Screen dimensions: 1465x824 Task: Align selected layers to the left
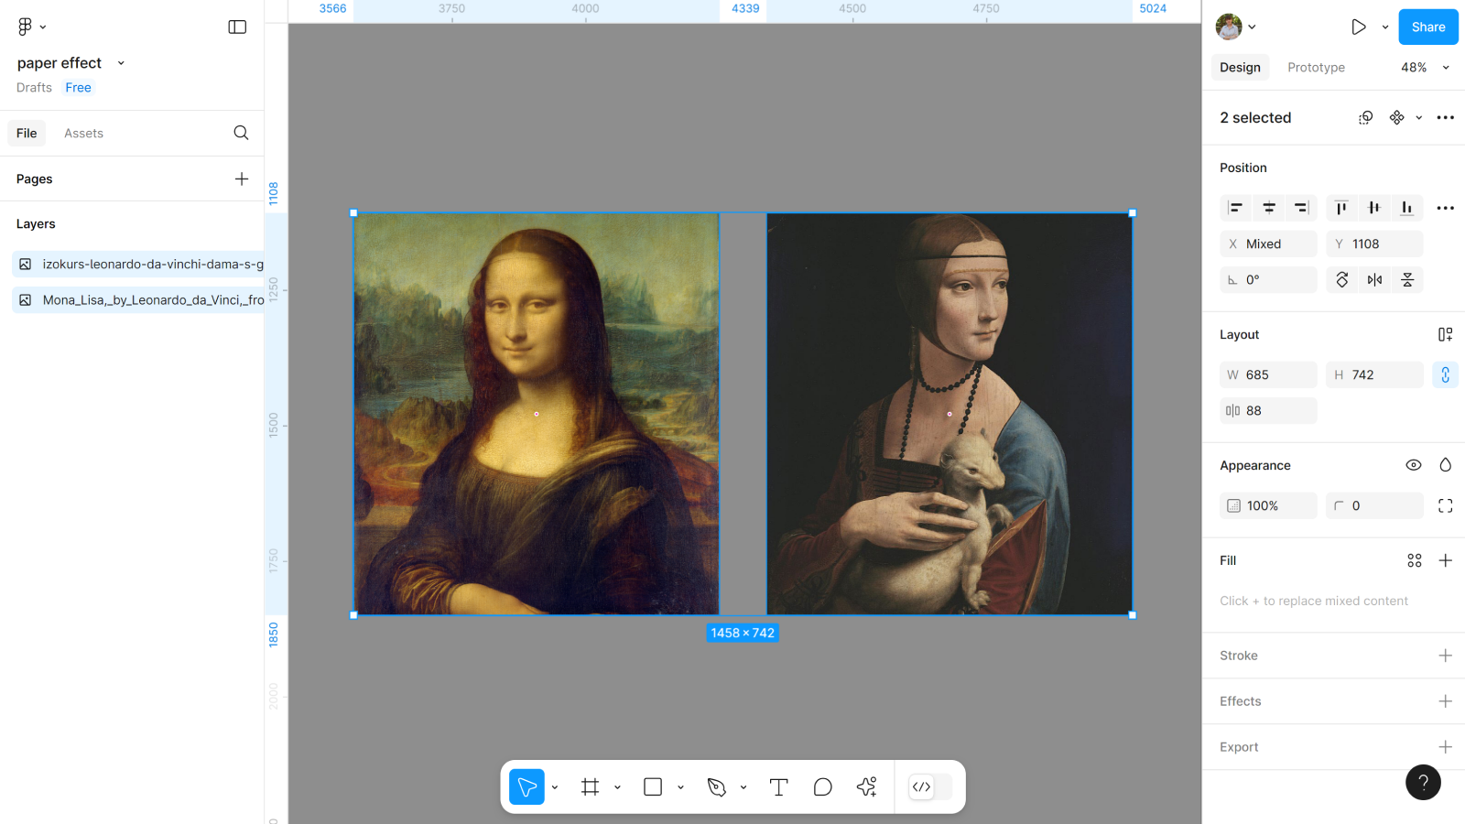pos(1235,208)
